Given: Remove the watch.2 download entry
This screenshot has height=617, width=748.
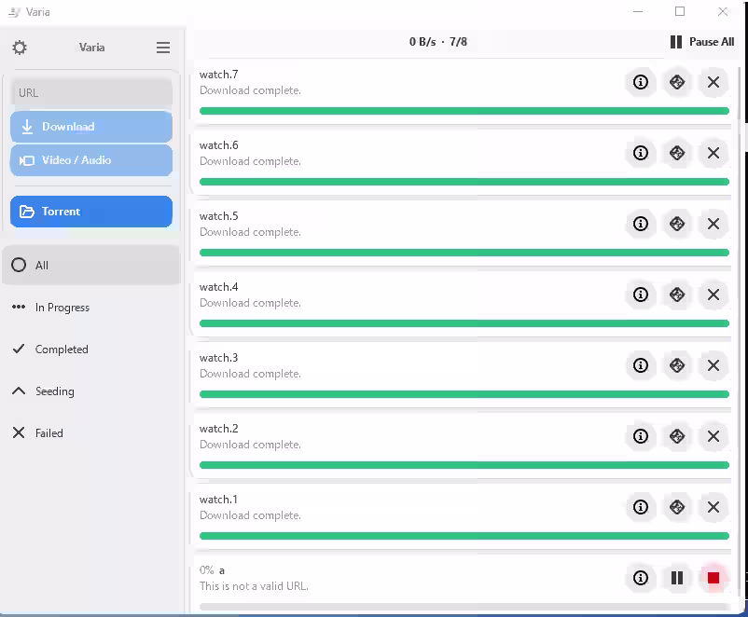Looking at the screenshot, I should 713,436.
